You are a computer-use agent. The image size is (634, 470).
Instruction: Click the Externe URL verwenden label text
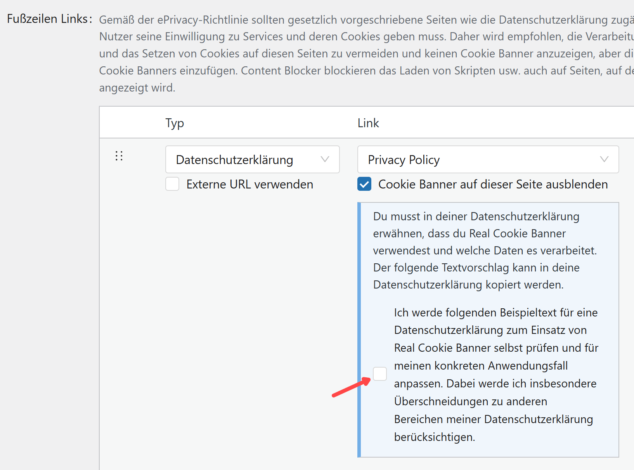click(249, 184)
